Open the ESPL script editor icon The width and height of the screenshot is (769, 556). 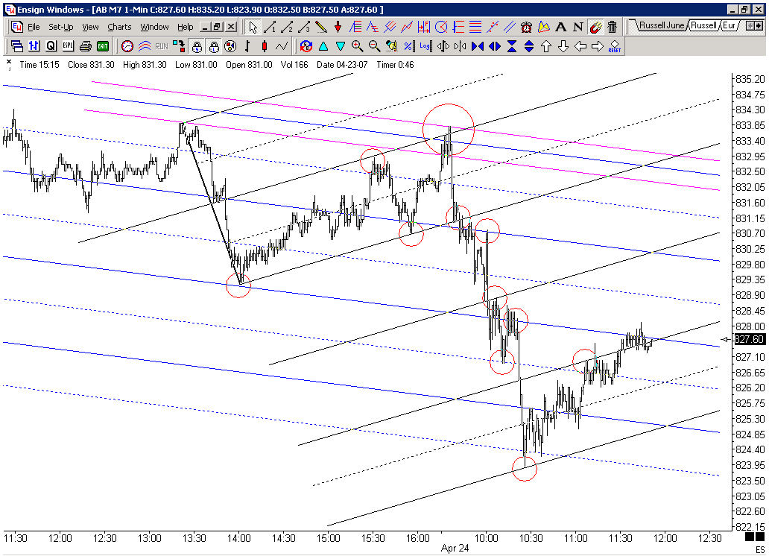[68, 46]
